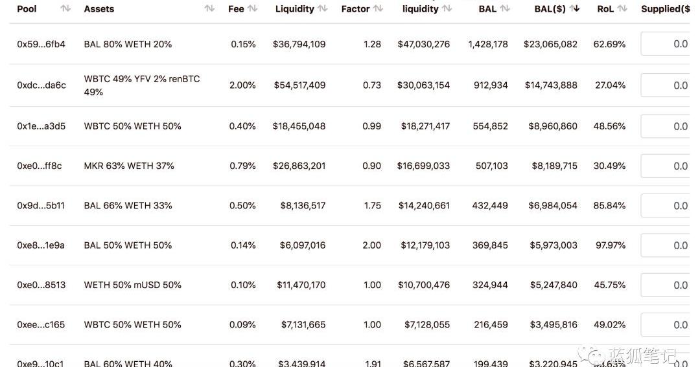Click the sort icon beside Pool header

pos(65,9)
